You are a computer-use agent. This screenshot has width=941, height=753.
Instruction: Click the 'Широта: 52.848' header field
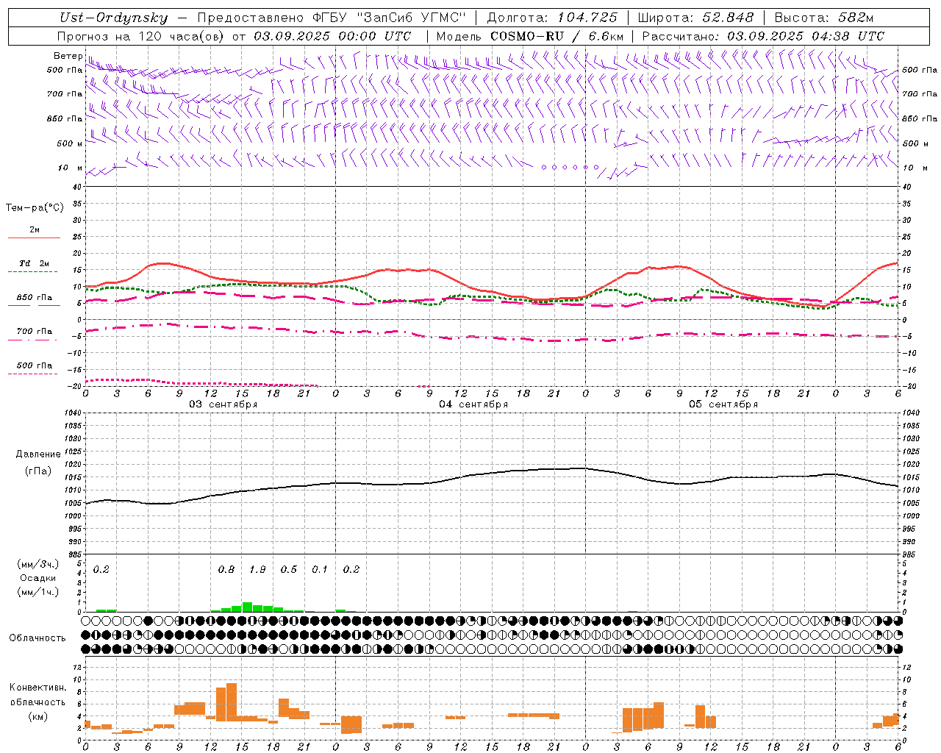(x=696, y=18)
